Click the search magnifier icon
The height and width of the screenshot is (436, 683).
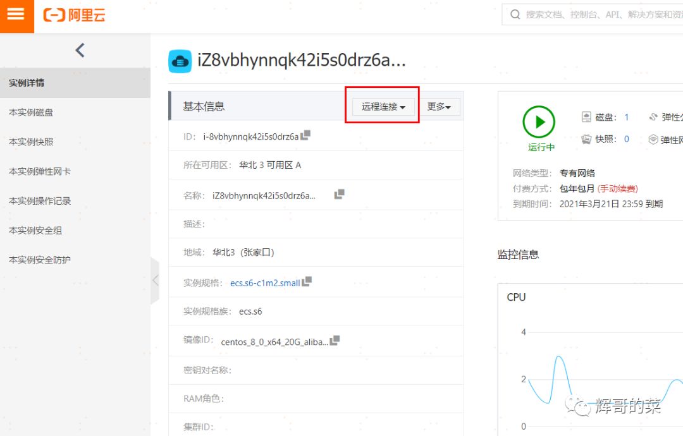click(515, 15)
